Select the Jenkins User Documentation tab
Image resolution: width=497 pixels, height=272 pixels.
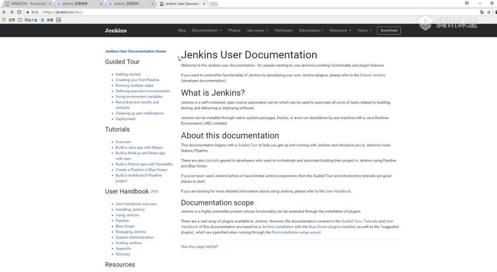[x=181, y=4]
